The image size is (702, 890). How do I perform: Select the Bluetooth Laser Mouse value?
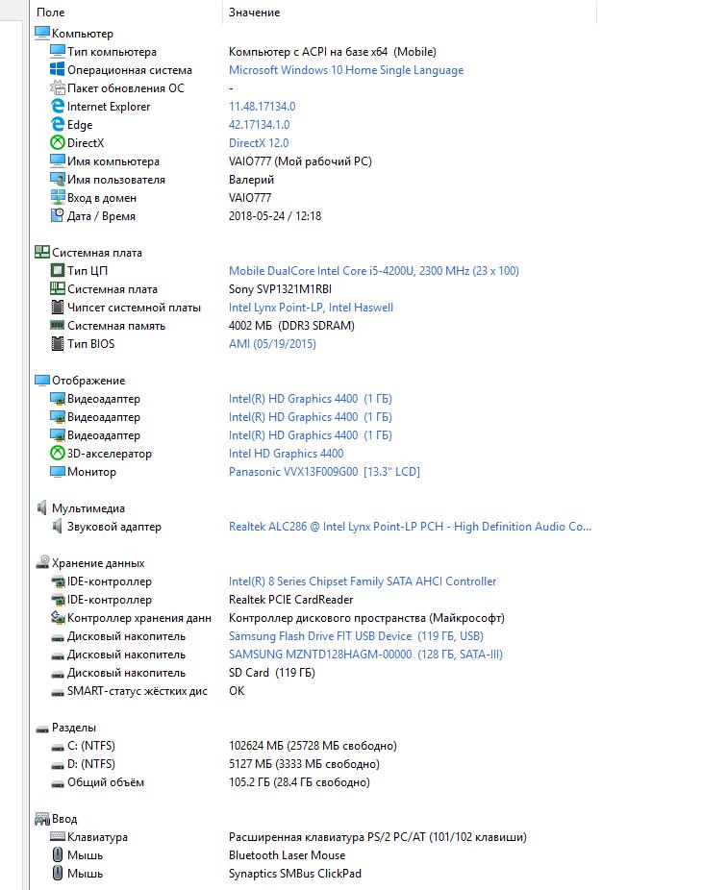pyautogui.click(x=287, y=854)
